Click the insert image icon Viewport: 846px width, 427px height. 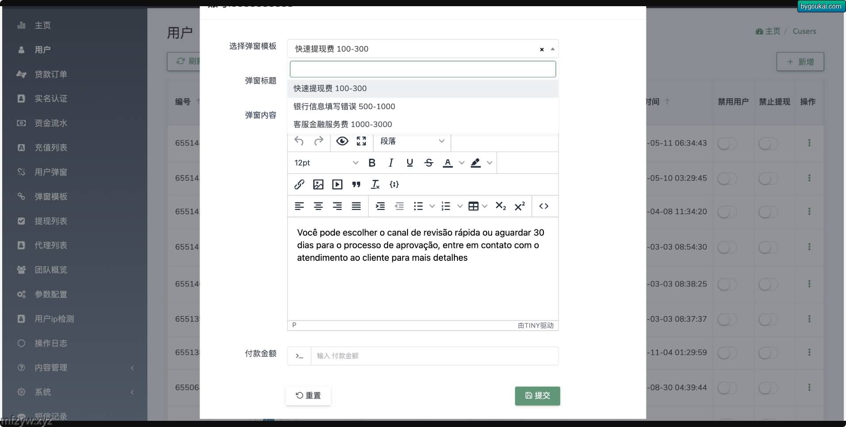[318, 184]
